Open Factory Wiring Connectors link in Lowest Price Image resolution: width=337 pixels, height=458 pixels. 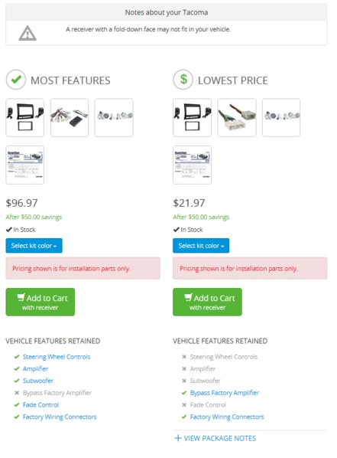(x=227, y=417)
